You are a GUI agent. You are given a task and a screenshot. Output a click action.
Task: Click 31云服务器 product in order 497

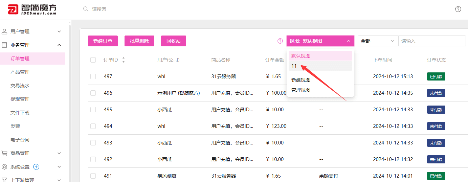(224, 76)
